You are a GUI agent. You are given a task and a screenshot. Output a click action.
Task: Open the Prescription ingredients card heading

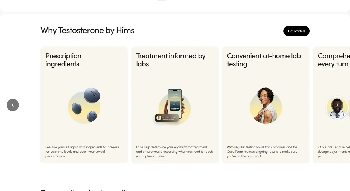click(x=63, y=60)
